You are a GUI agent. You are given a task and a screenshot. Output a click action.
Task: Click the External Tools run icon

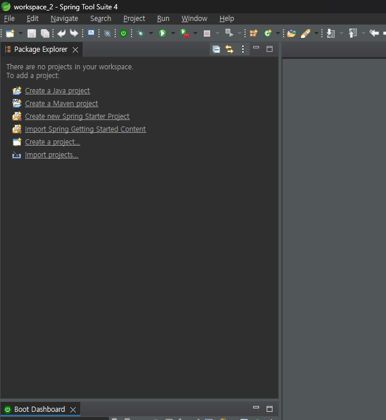pyautogui.click(x=185, y=33)
